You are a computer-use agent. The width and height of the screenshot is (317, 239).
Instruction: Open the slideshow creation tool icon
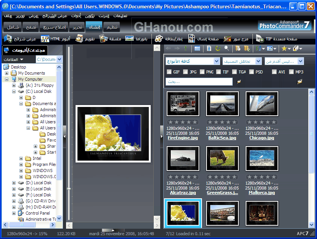(x=8, y=38)
